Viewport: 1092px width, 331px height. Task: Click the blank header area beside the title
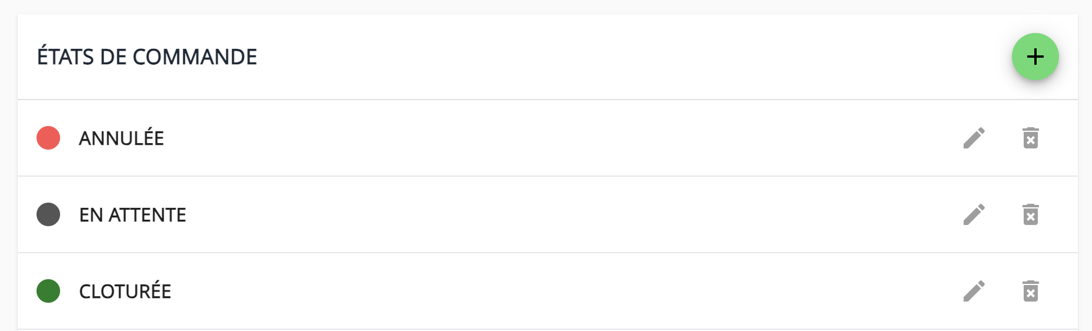tap(589, 57)
